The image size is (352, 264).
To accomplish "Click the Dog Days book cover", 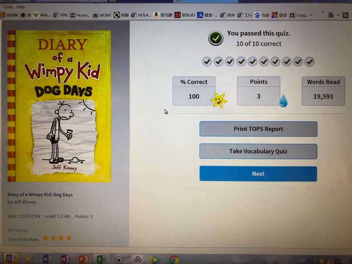I will [x=59, y=106].
